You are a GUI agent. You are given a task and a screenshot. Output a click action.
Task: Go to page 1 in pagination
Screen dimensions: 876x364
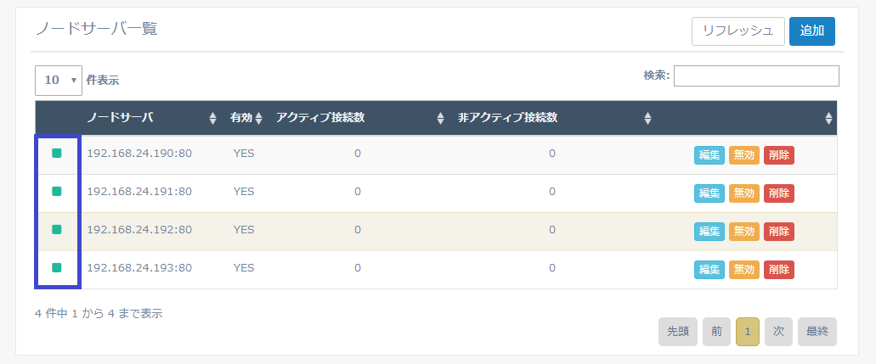click(x=748, y=332)
